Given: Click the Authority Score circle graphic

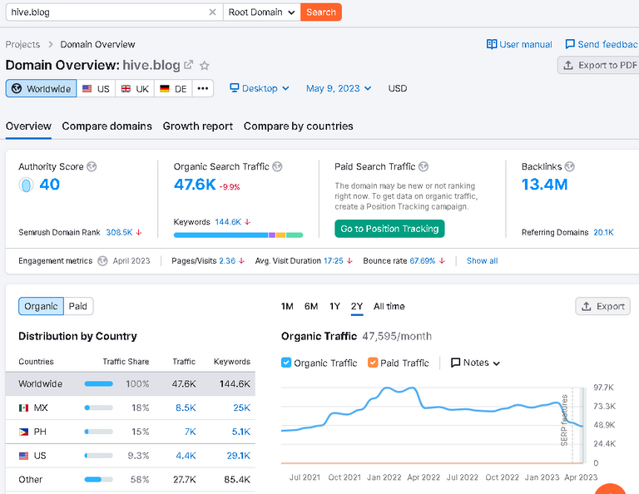Looking at the screenshot, I should point(26,185).
